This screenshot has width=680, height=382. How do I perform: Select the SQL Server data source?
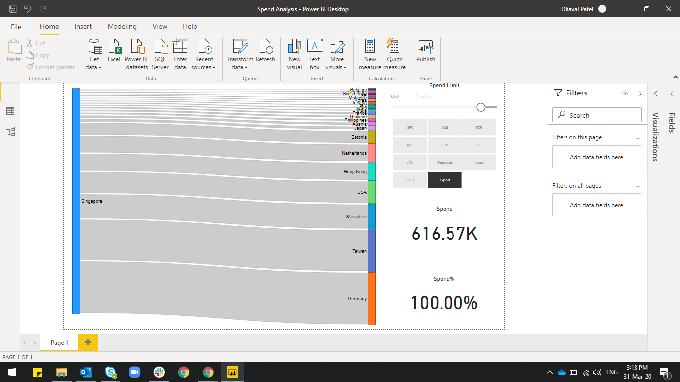[x=160, y=54]
